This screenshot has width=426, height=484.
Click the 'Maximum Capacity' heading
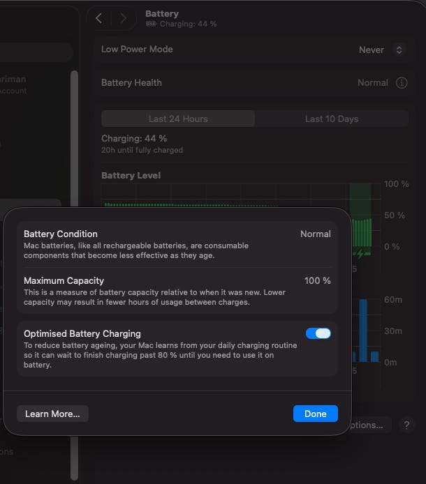pos(64,280)
